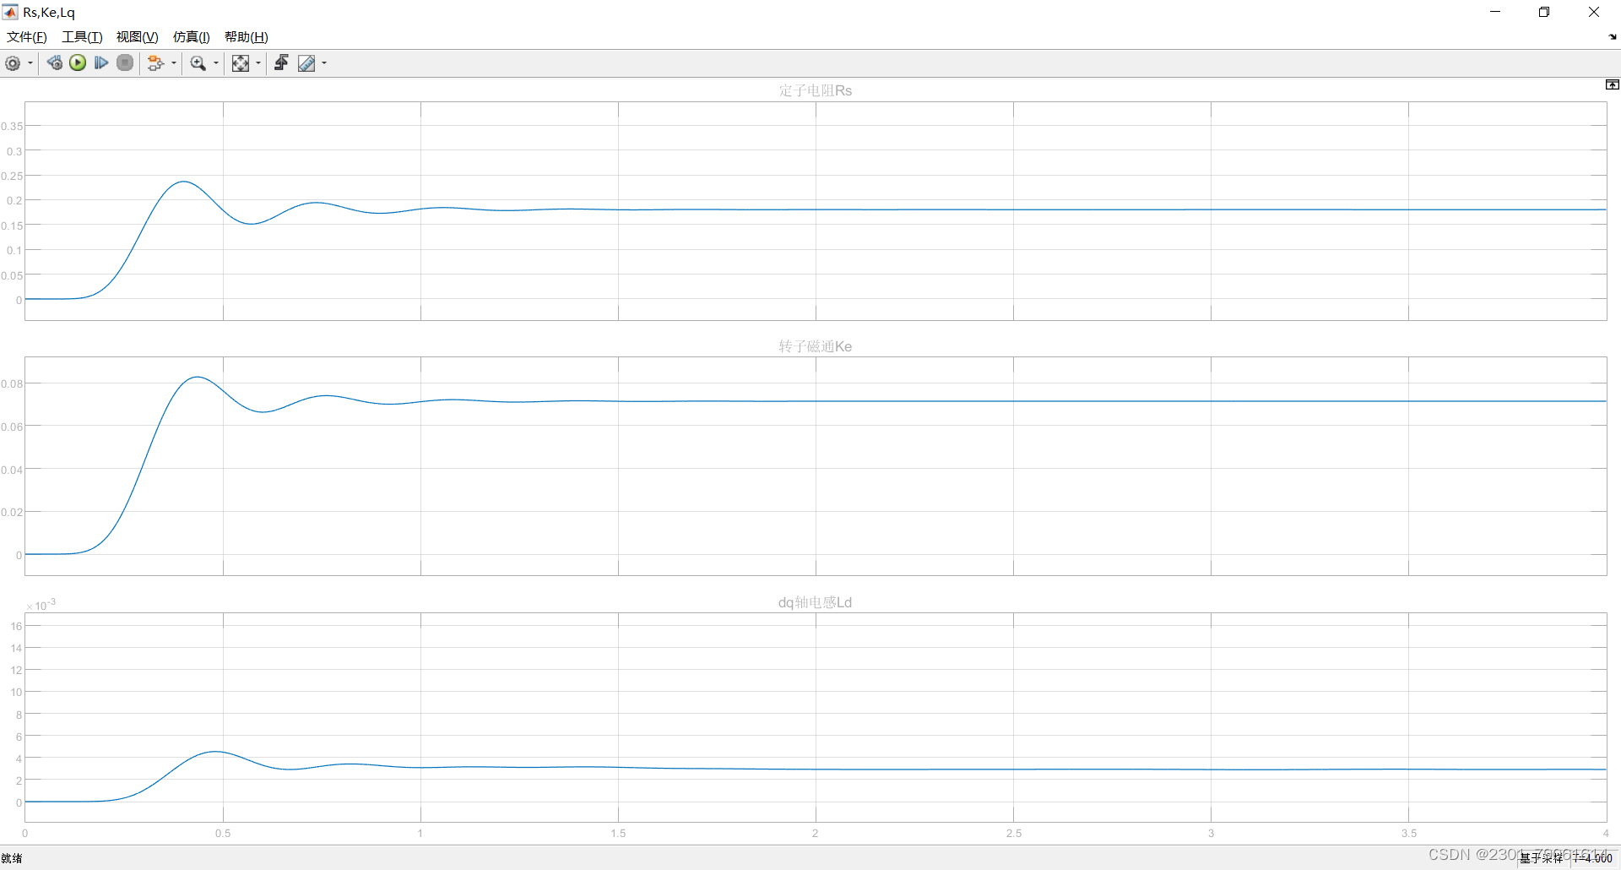
Task: Open the cursor measurements ruler tool
Action: point(306,63)
